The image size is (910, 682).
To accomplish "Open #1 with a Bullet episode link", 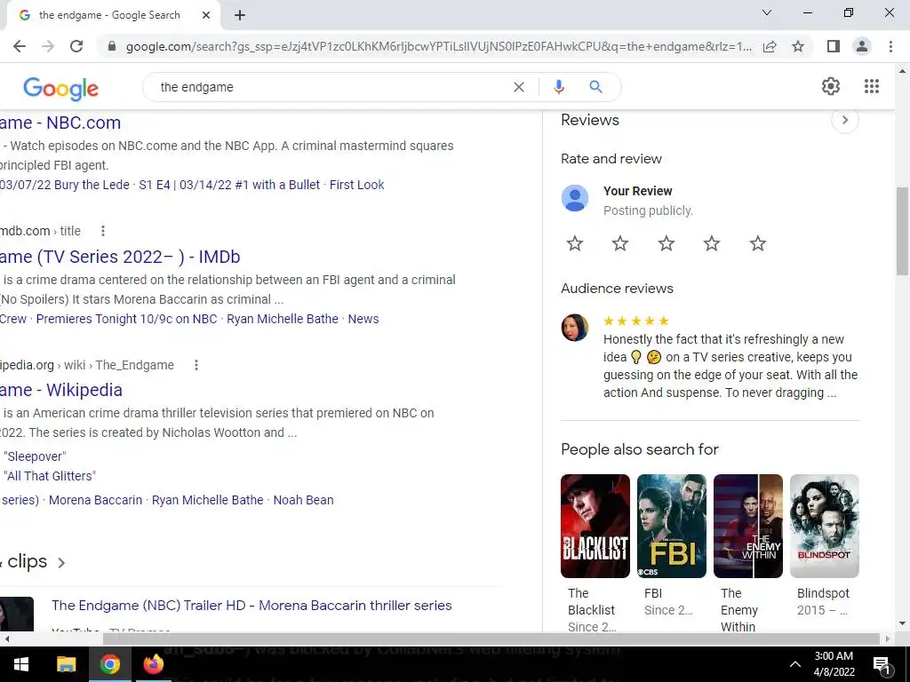I will tap(229, 185).
